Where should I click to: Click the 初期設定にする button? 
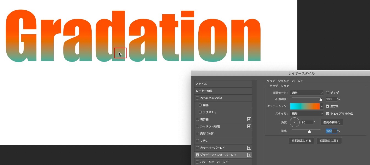point(301,141)
